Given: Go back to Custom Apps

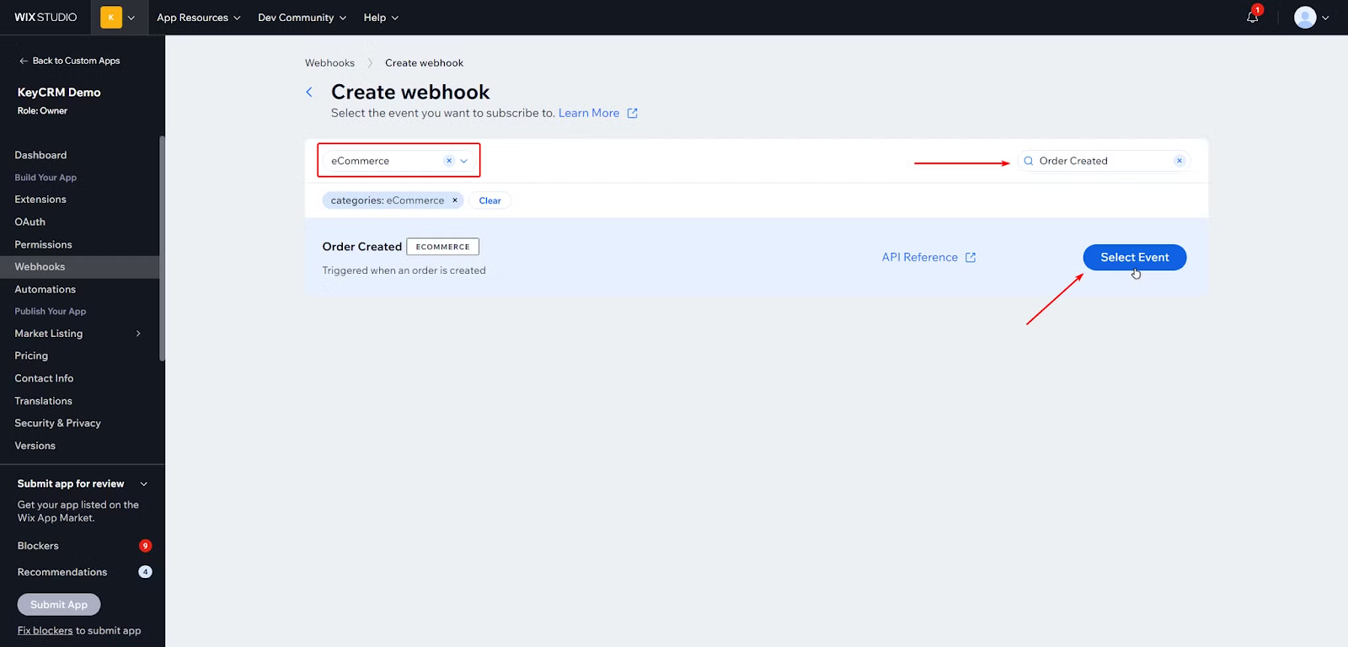Looking at the screenshot, I should click(x=69, y=61).
